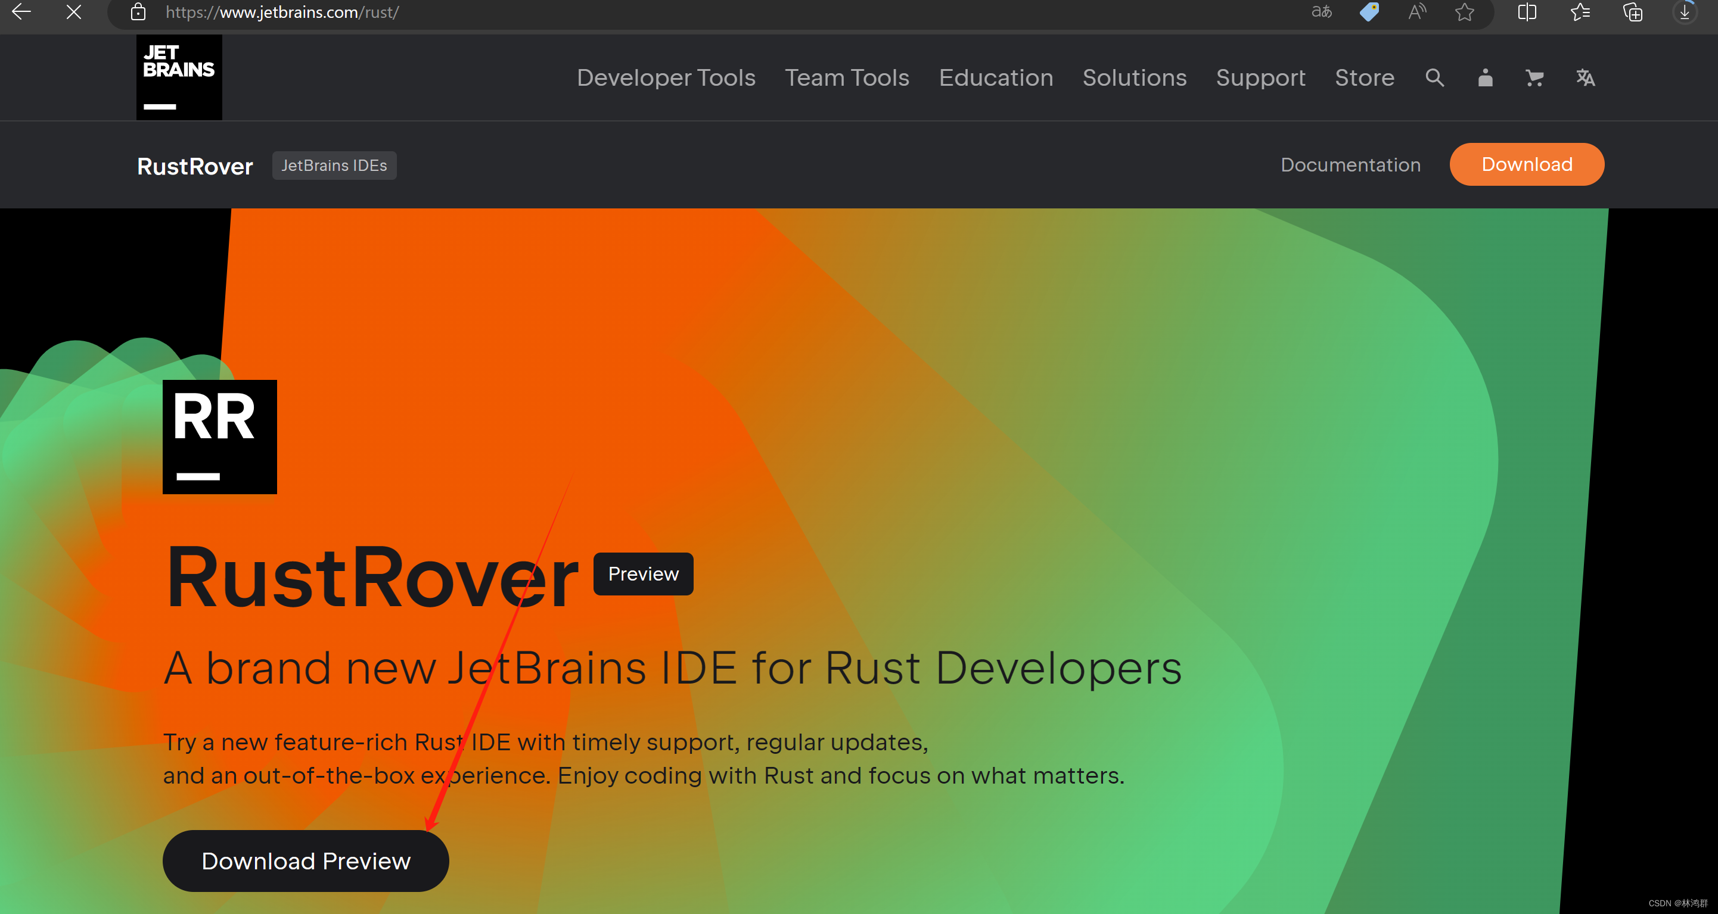Open the Developer Tools menu
The width and height of the screenshot is (1718, 914).
point(666,78)
